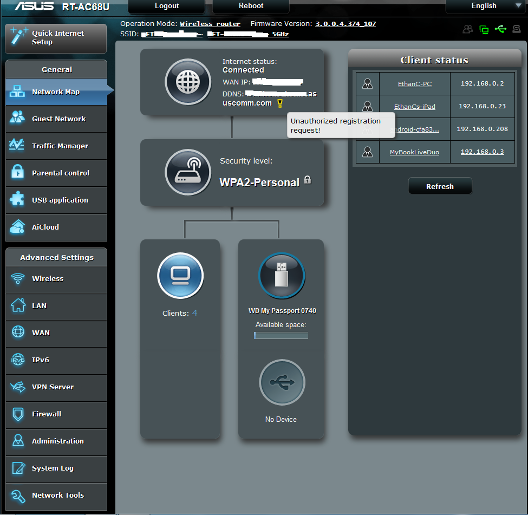Click the 5GHz SSID link
Viewport: 528px width, 515px height.
click(x=248, y=34)
